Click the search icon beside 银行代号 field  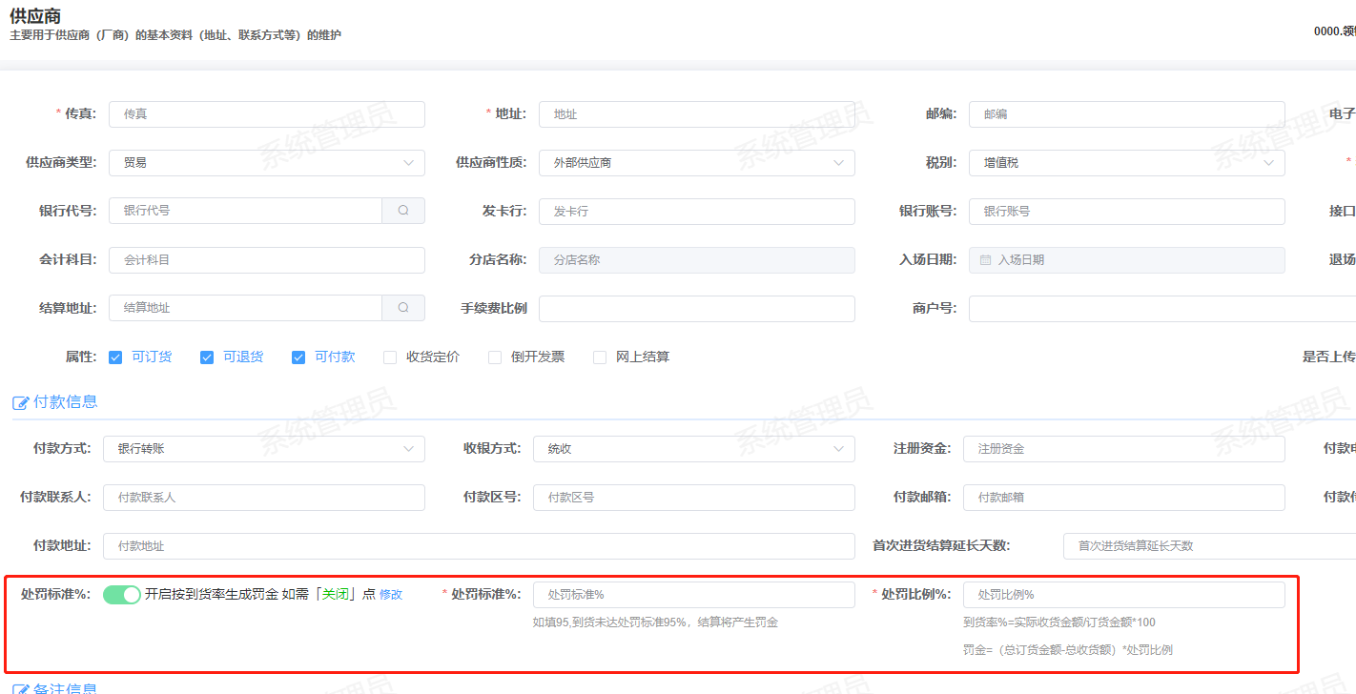pos(403,211)
